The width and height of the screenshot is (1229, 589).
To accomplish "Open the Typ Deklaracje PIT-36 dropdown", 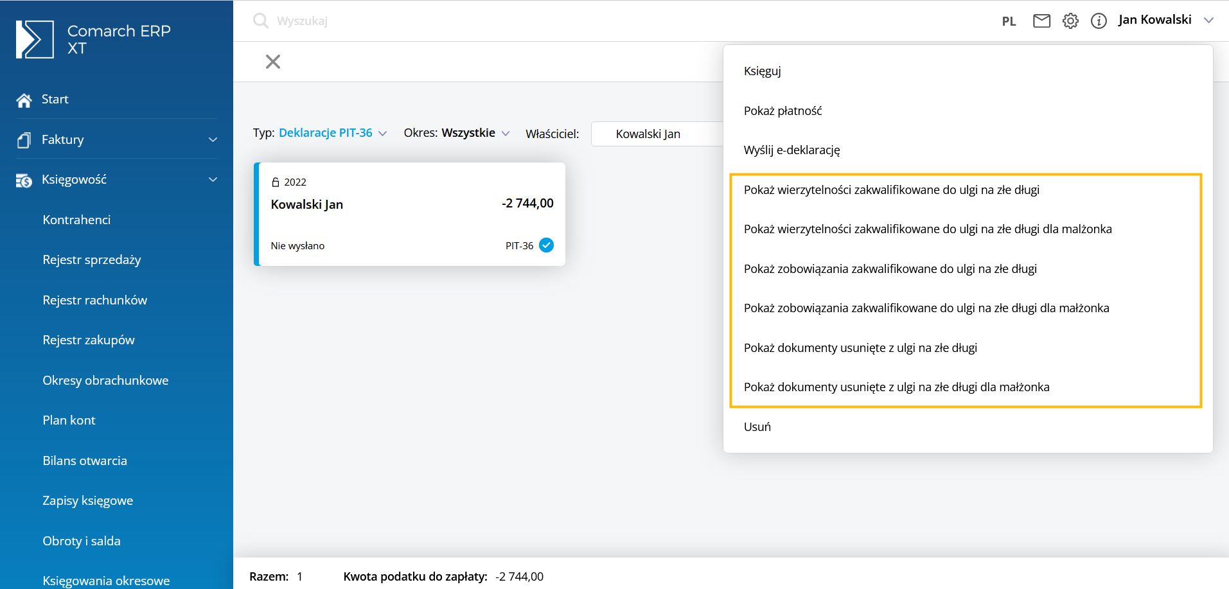I will pyautogui.click(x=332, y=133).
